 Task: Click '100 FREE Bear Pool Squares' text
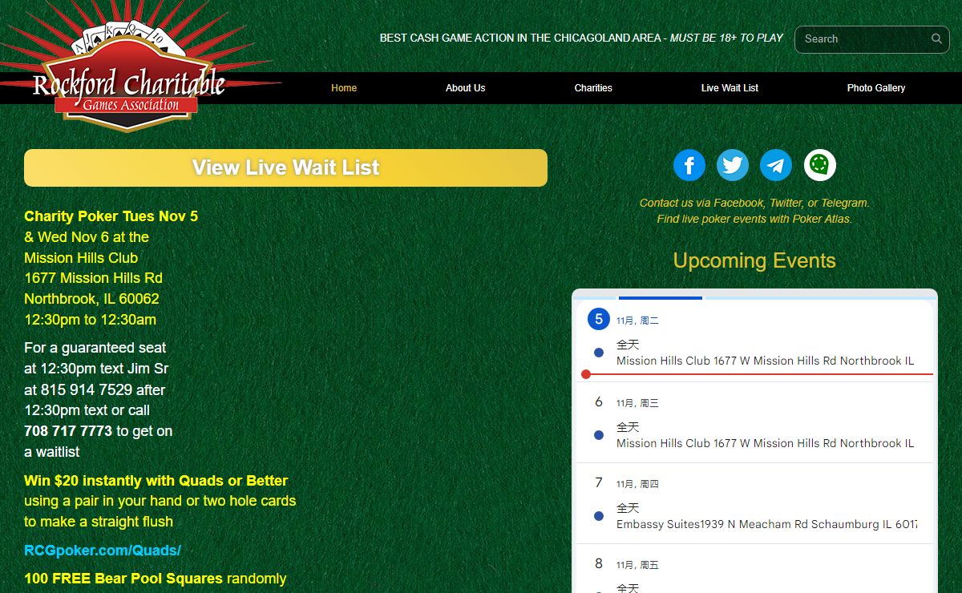point(123,579)
